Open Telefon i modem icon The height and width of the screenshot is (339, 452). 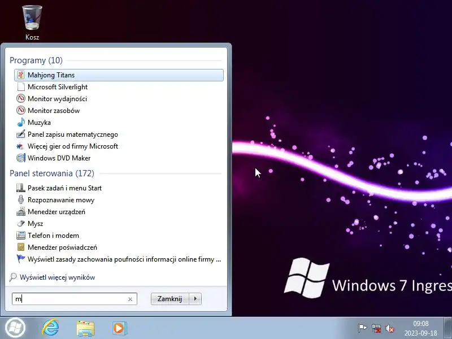(x=21, y=236)
